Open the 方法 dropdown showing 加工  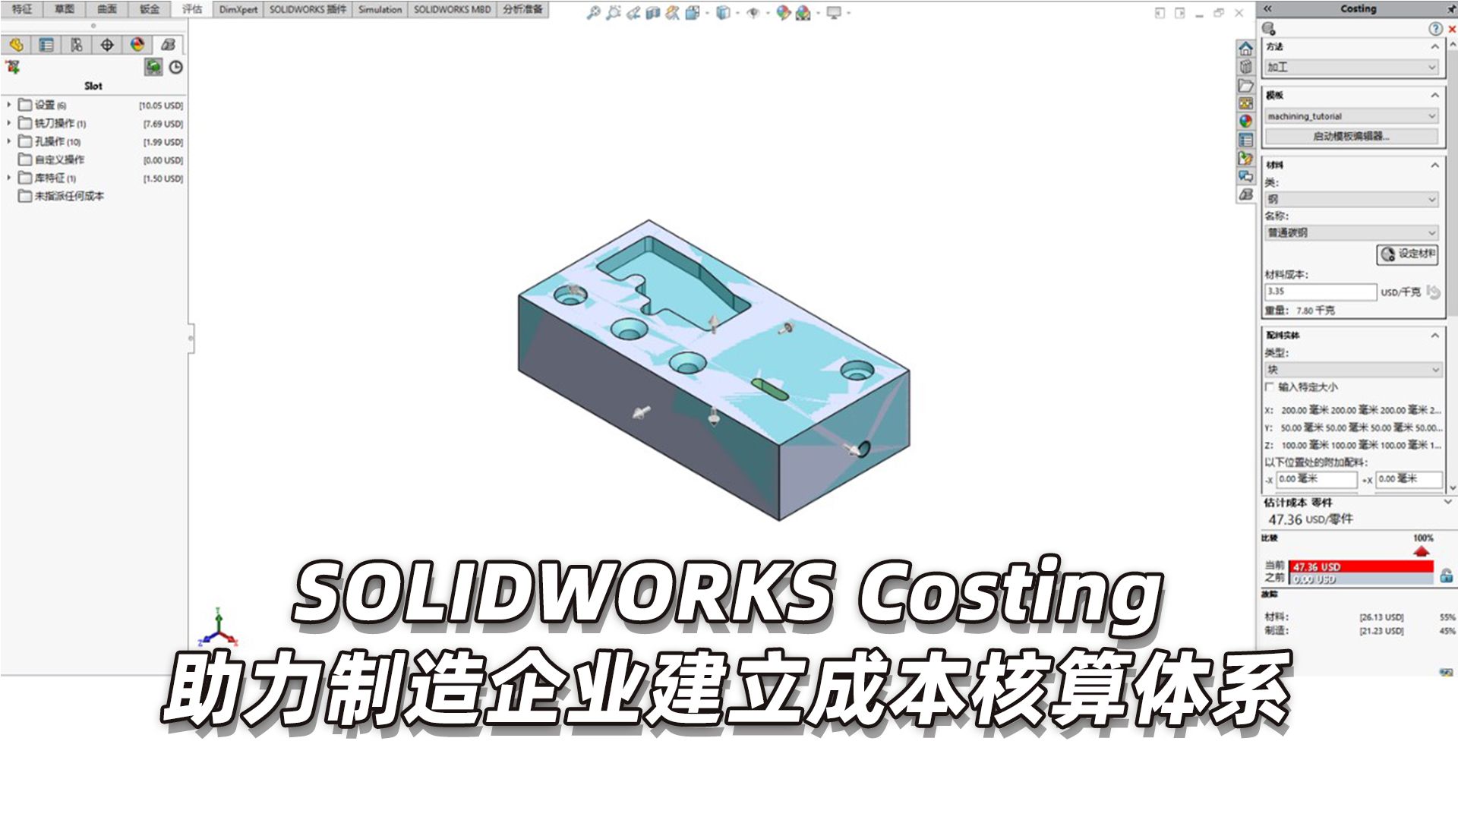click(x=1351, y=67)
